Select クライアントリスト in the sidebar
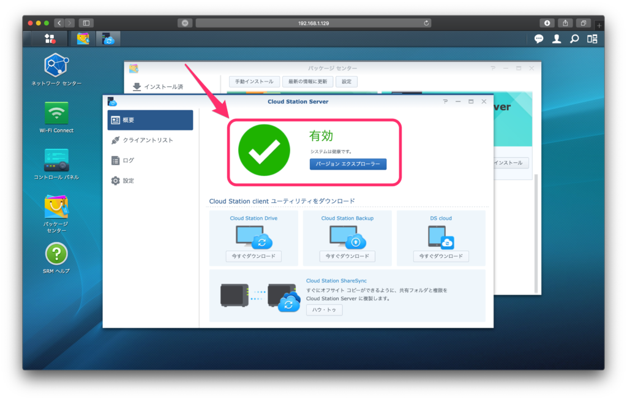Screen dimensions: 627x400 point(148,140)
